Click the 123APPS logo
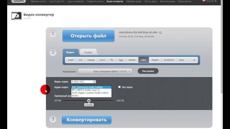The image size is (230, 129). [18, 1]
